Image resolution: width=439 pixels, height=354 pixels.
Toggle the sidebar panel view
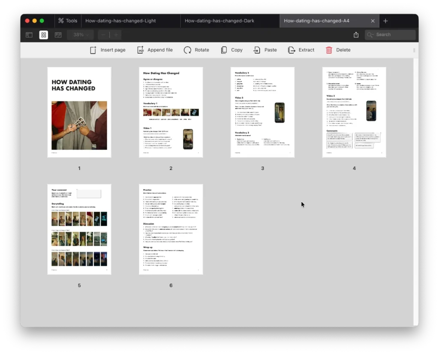tap(29, 35)
